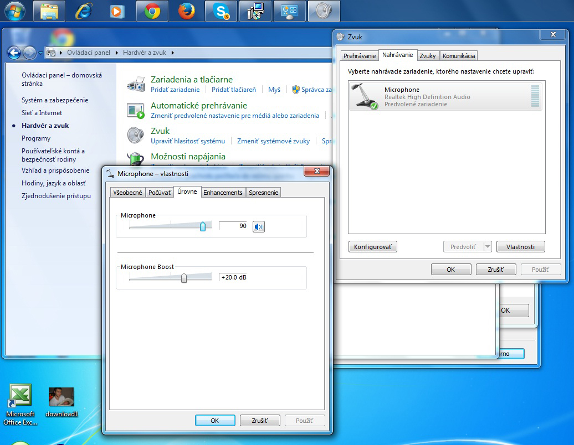The width and height of the screenshot is (574, 445).
Task: Click the Control Panel icon in address bar
Action: pos(51,53)
